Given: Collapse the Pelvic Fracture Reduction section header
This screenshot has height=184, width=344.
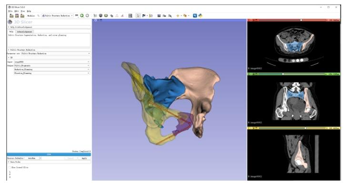Looking at the screenshot, I should pos(49,50).
